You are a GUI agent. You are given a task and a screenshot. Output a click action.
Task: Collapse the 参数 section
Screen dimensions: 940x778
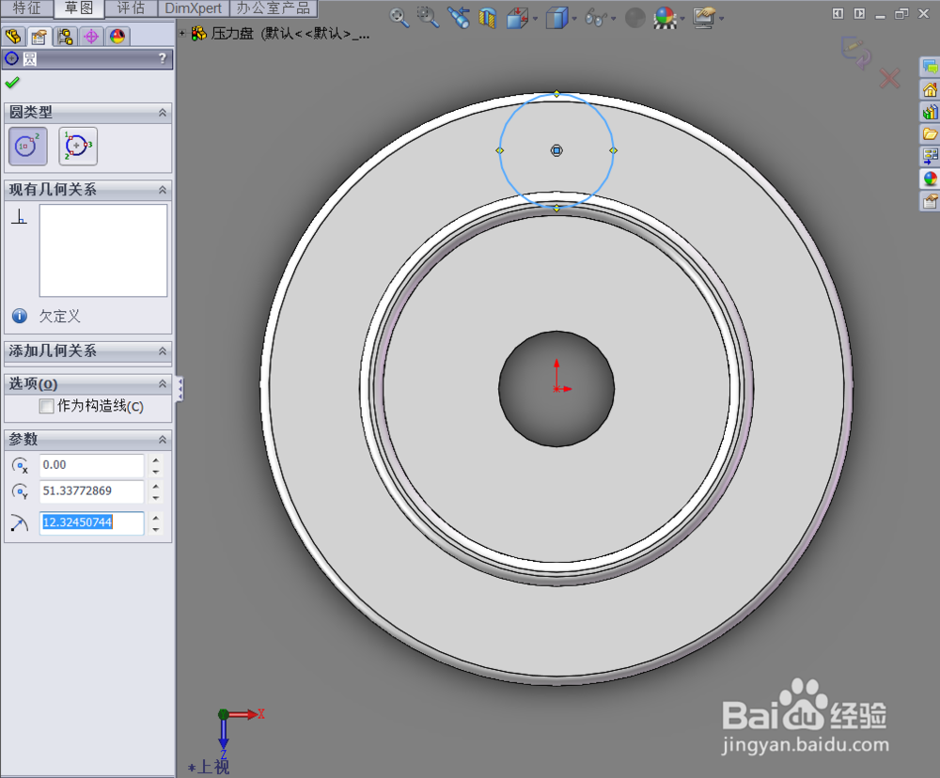pyautogui.click(x=163, y=440)
